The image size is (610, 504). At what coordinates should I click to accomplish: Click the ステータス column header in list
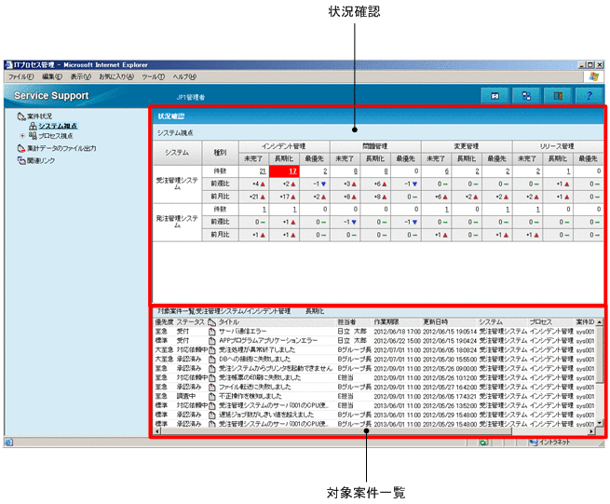pos(190,320)
